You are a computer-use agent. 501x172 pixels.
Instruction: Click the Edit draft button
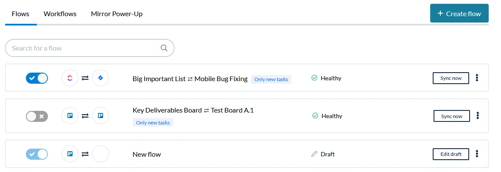[451, 154]
